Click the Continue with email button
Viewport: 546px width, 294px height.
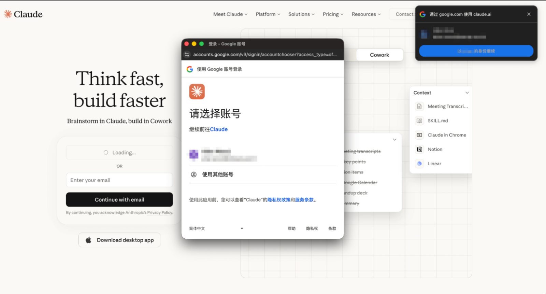tap(119, 200)
